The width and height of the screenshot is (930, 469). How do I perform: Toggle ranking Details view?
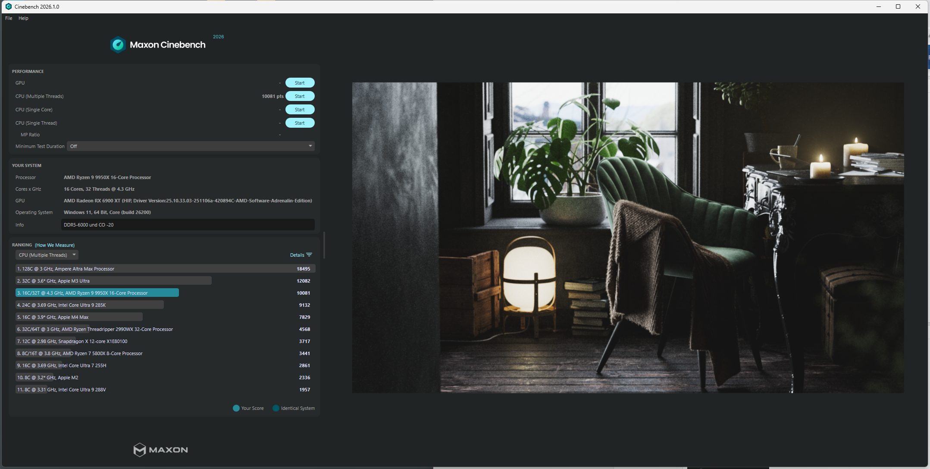(297, 255)
